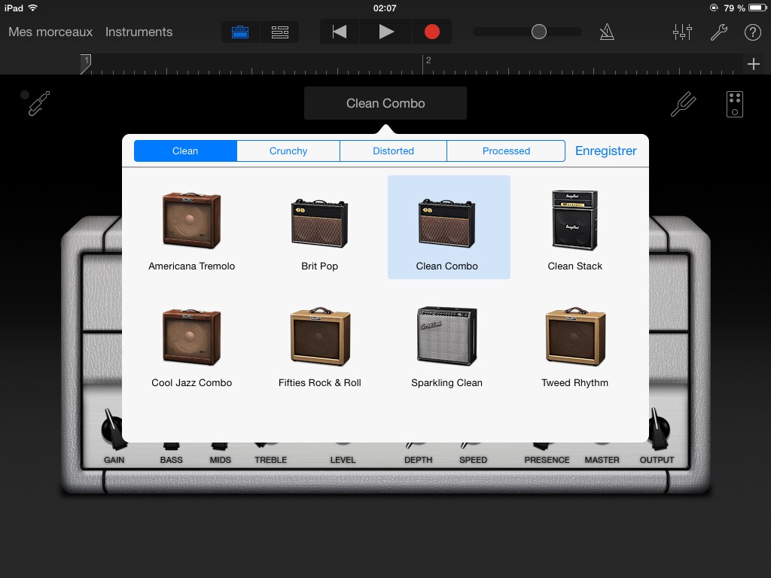This screenshot has height=578, width=771.
Task: Start recording with red record button
Action: (x=431, y=32)
